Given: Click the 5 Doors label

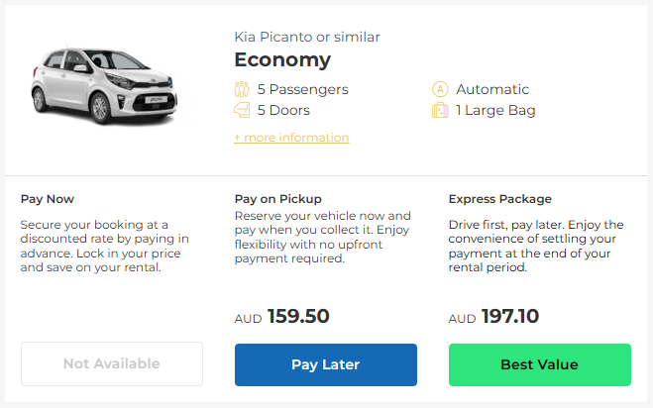Looking at the screenshot, I should point(283,110).
